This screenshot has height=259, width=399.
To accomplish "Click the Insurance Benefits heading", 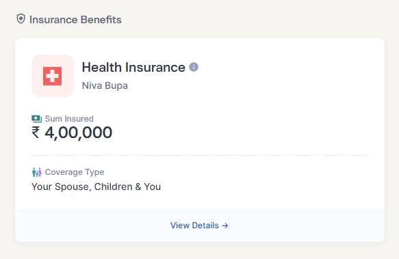I will 75,20.
